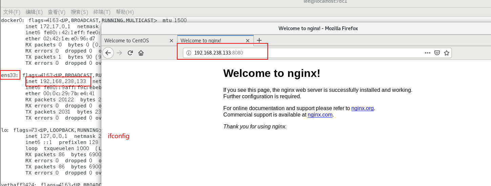
Task: Click Further configuration is required text
Action: point(262,96)
